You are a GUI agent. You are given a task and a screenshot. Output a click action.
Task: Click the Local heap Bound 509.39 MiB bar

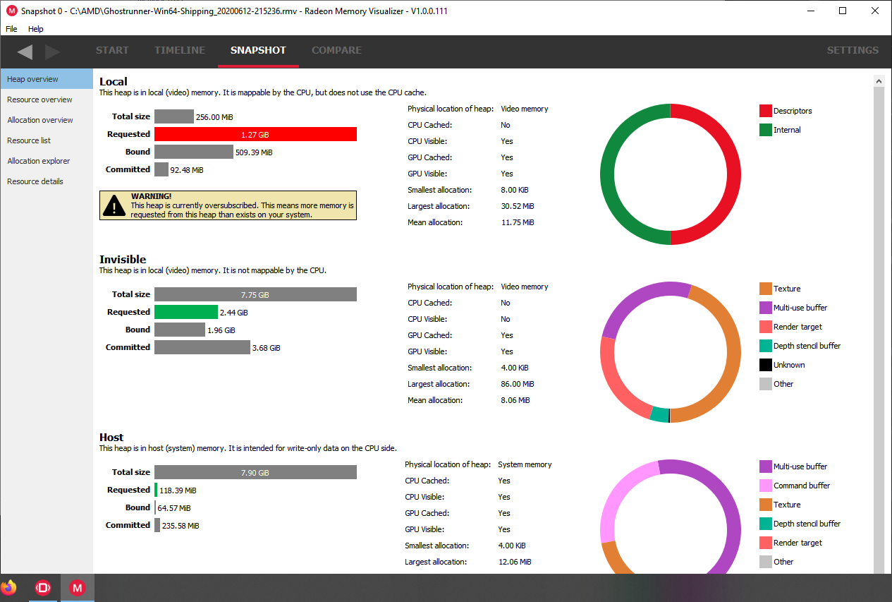[194, 152]
